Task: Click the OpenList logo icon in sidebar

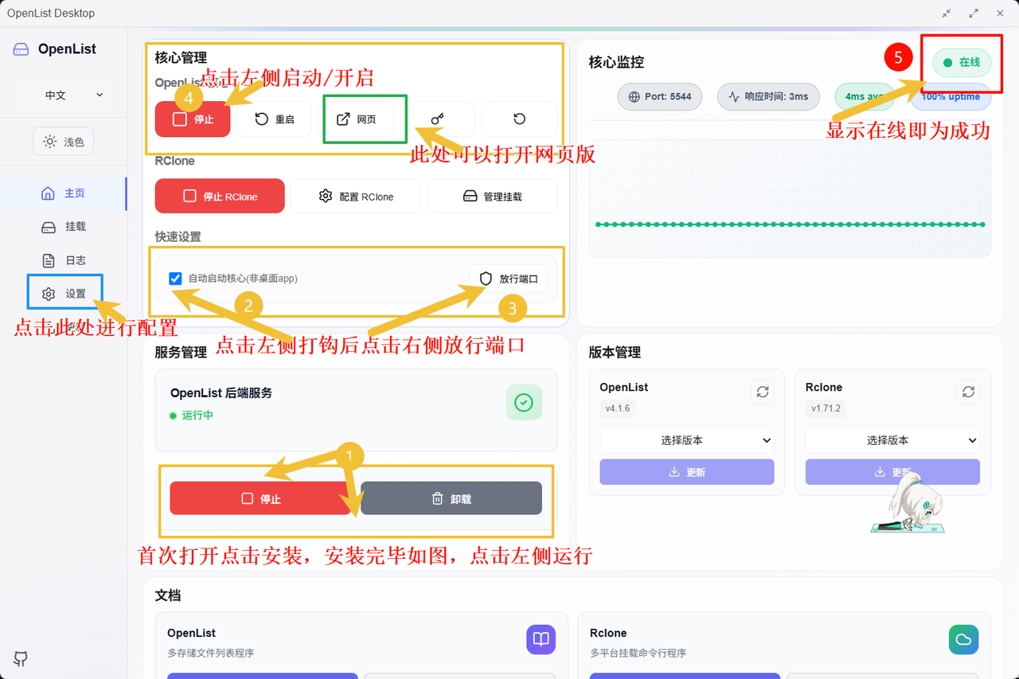Action: pyautogui.click(x=21, y=49)
